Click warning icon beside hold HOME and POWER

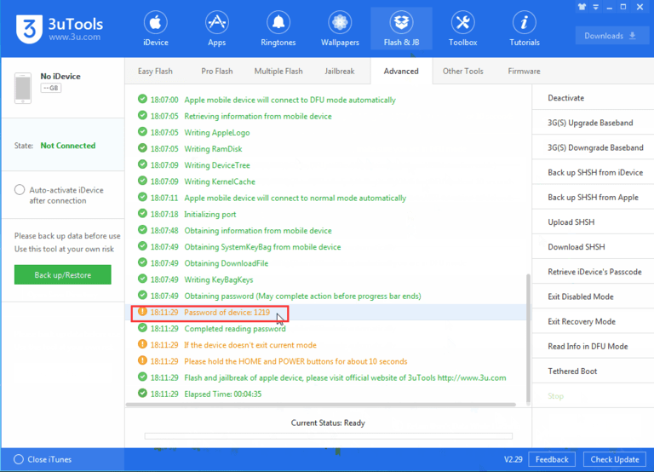pos(142,360)
